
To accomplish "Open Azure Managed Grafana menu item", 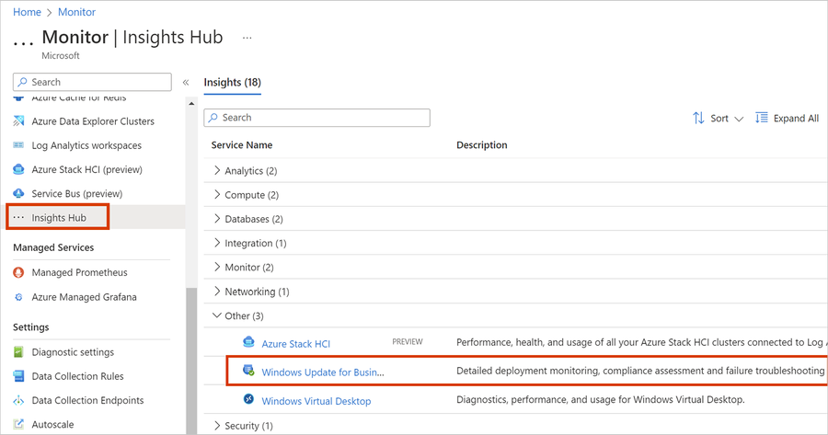I will [84, 297].
